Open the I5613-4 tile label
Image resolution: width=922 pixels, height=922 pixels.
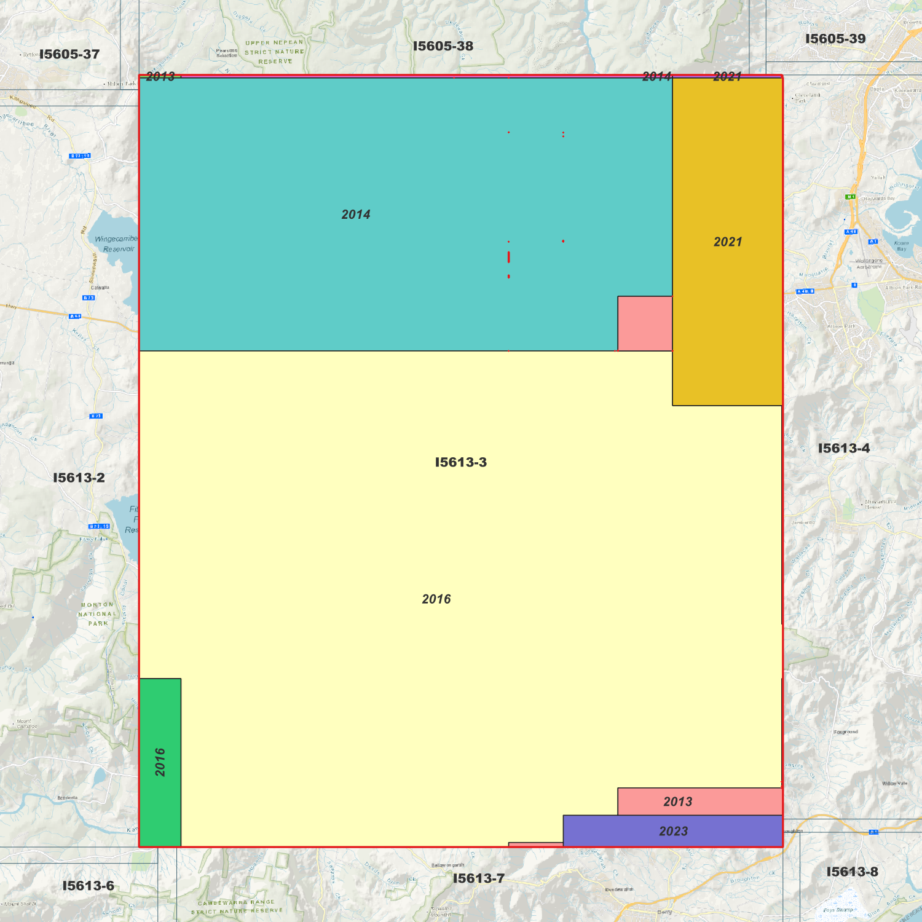[843, 449]
